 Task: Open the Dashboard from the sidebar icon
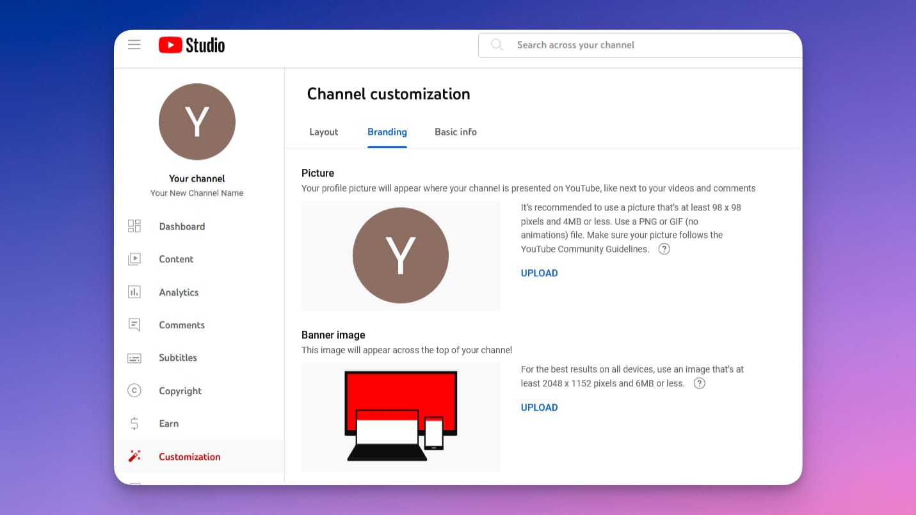click(134, 226)
